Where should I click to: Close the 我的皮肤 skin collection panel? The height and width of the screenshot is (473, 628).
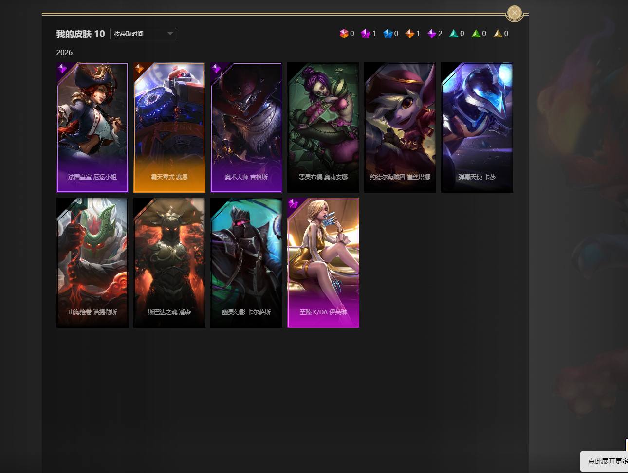tap(515, 13)
